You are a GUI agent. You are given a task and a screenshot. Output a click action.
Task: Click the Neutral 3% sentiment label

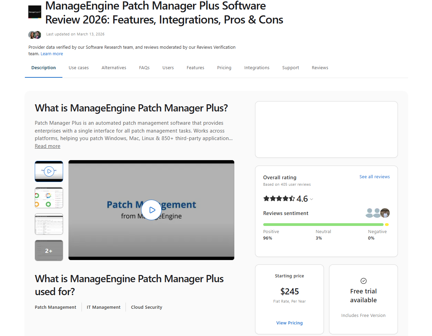(323, 235)
